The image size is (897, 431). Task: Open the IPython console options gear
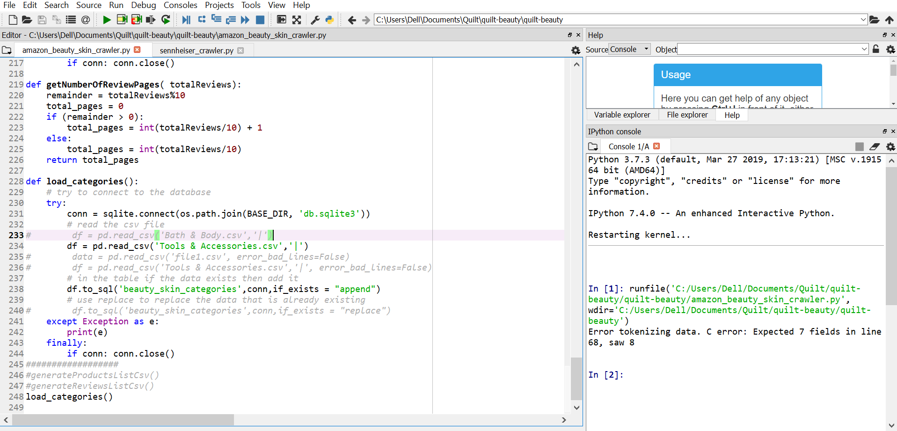890,146
